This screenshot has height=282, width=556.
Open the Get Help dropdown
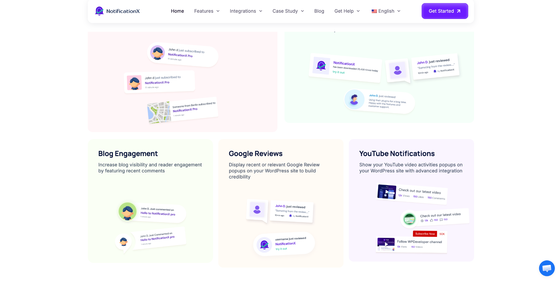[347, 11]
